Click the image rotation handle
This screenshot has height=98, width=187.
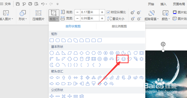(x=163, y=44)
